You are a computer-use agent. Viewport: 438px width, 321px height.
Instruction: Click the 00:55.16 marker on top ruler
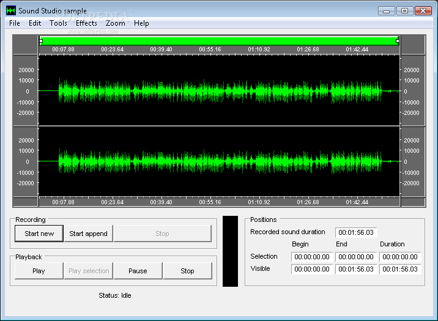[210, 50]
